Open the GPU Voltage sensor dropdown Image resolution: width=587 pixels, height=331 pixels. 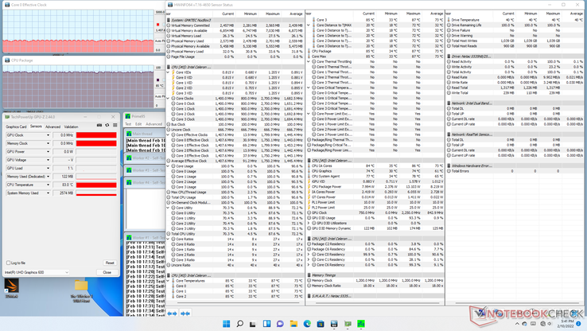[48, 160]
